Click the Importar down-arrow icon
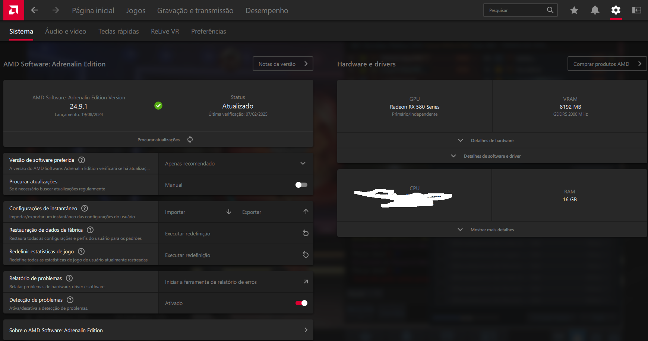 pos(229,212)
